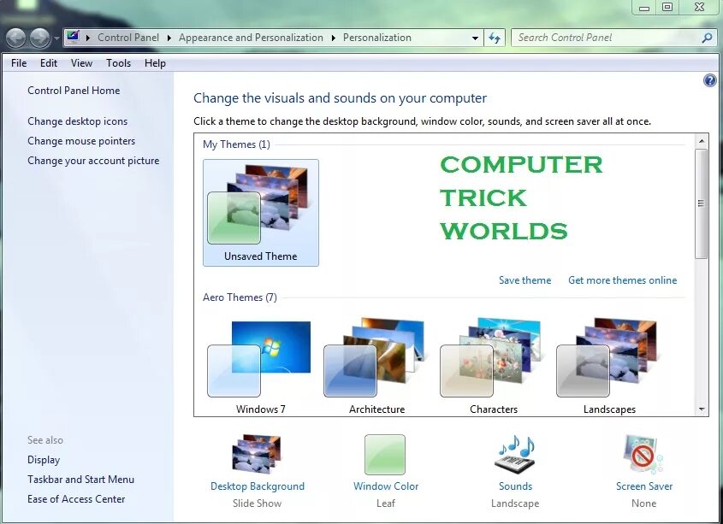Open the Sounds keyboard and notes icon
The width and height of the screenshot is (723, 524).
click(516, 454)
